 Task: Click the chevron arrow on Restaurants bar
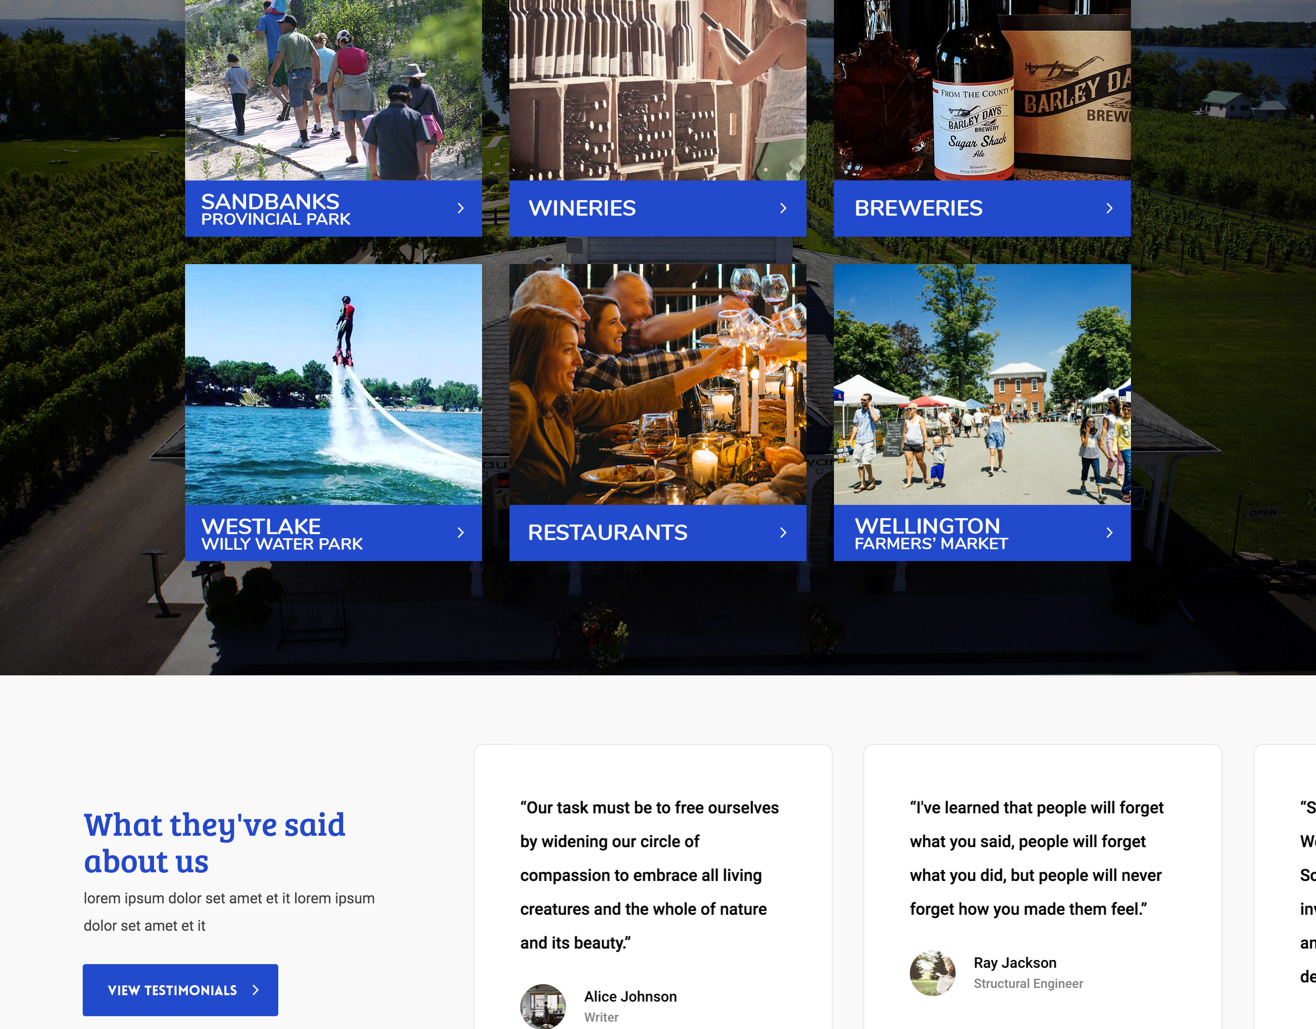(x=783, y=533)
